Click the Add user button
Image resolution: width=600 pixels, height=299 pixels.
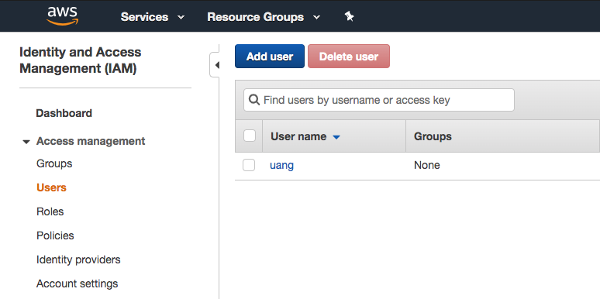click(270, 57)
